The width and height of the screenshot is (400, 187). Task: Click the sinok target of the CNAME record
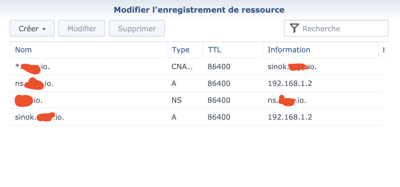point(292,67)
